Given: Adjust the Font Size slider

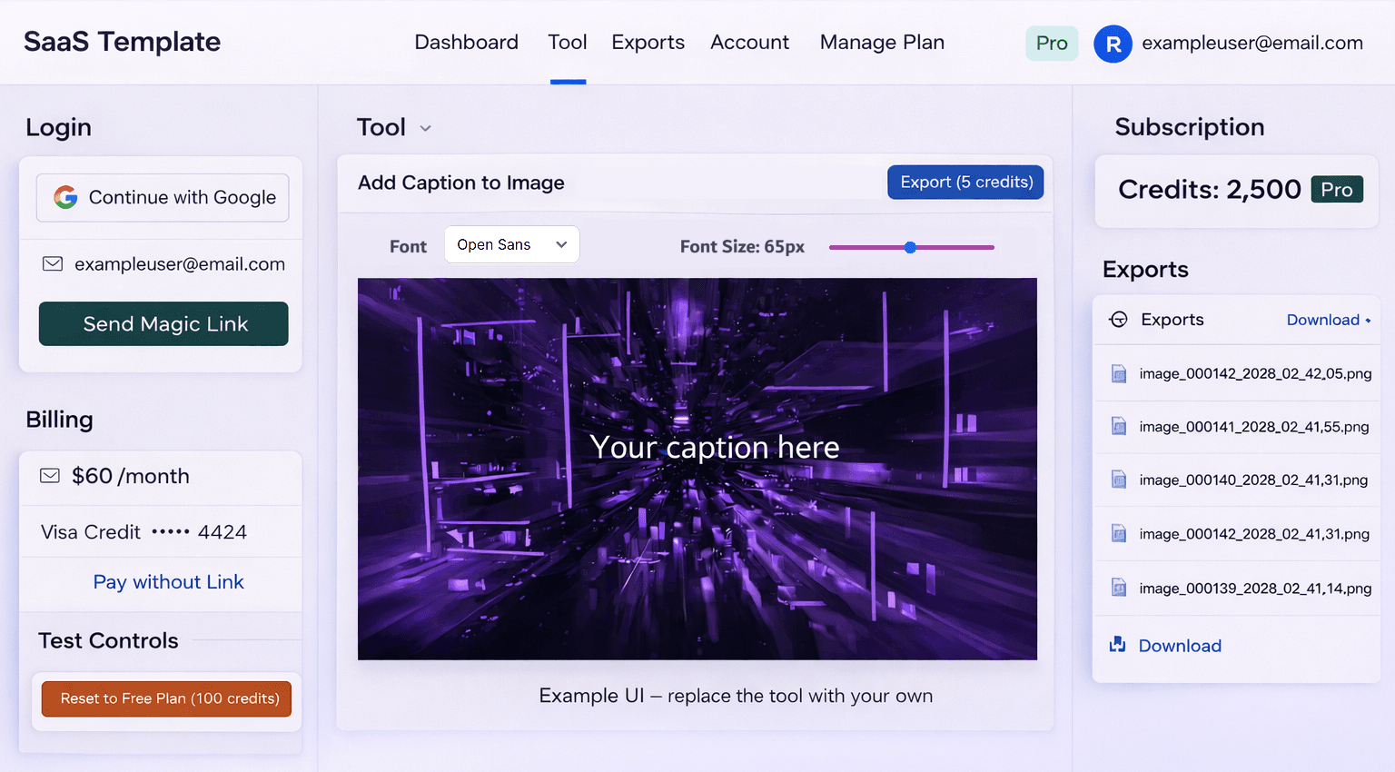Looking at the screenshot, I should 910,246.
